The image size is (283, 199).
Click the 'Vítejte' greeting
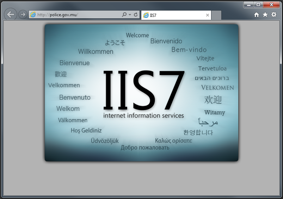click(x=205, y=58)
